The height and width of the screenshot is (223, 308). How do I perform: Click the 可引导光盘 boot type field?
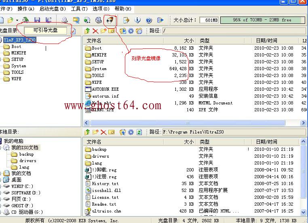(46, 30)
